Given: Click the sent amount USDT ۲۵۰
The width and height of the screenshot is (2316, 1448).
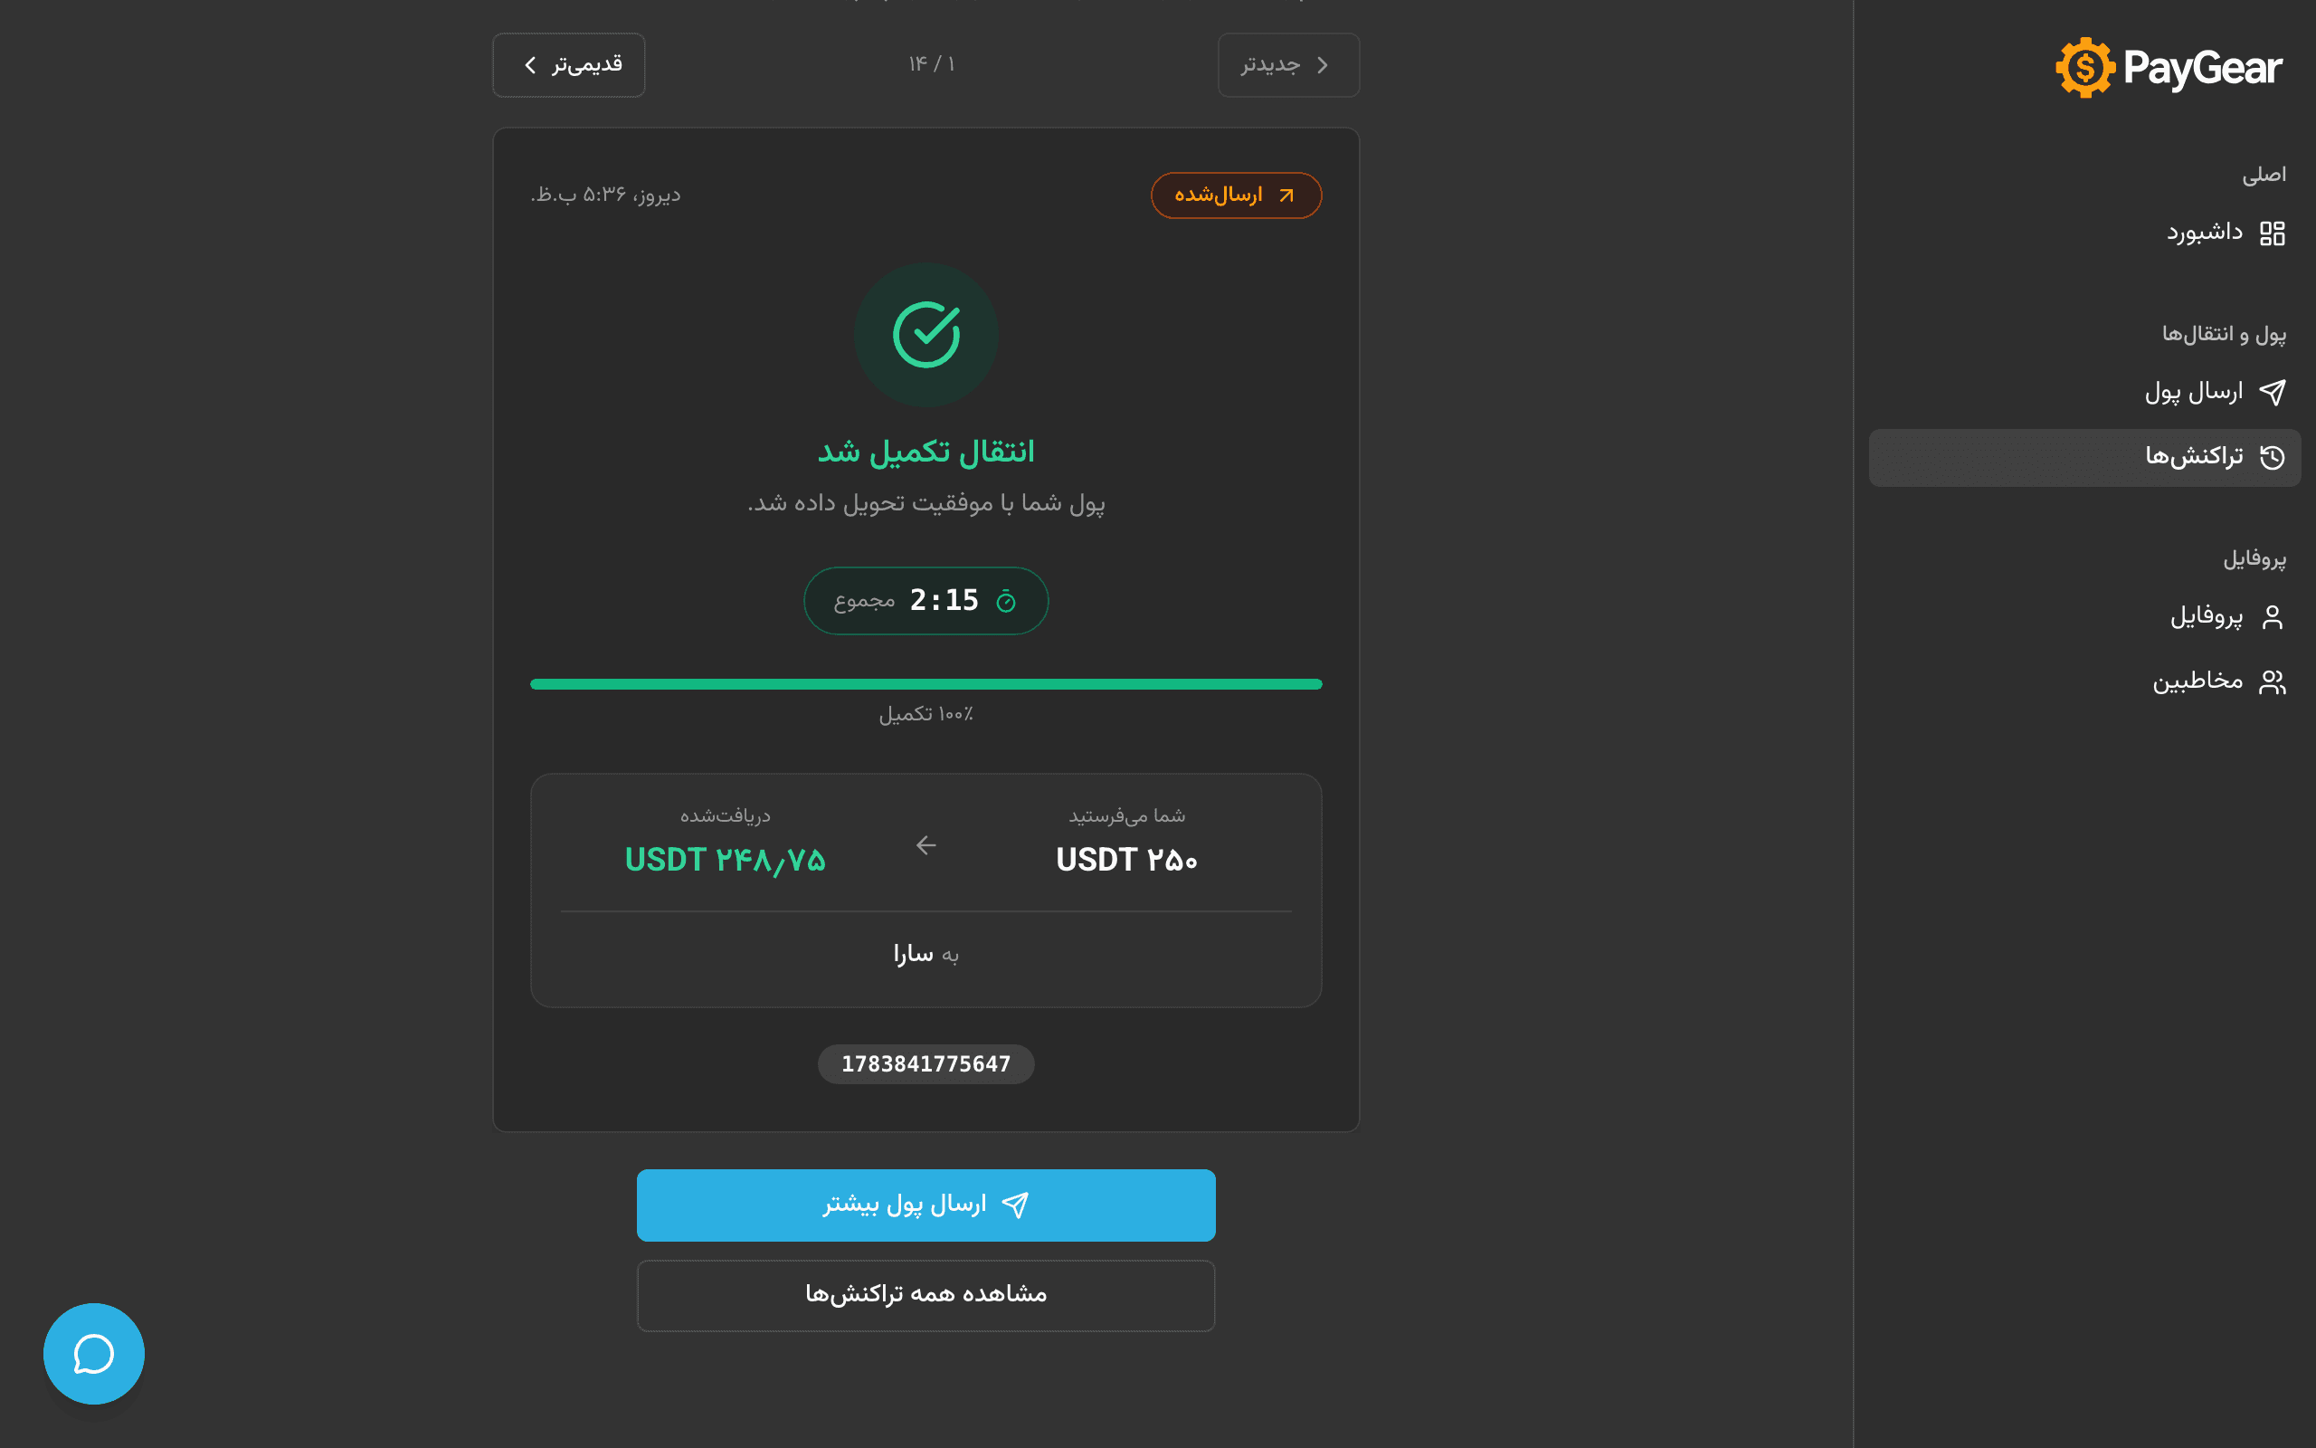Looking at the screenshot, I should [x=1126, y=860].
